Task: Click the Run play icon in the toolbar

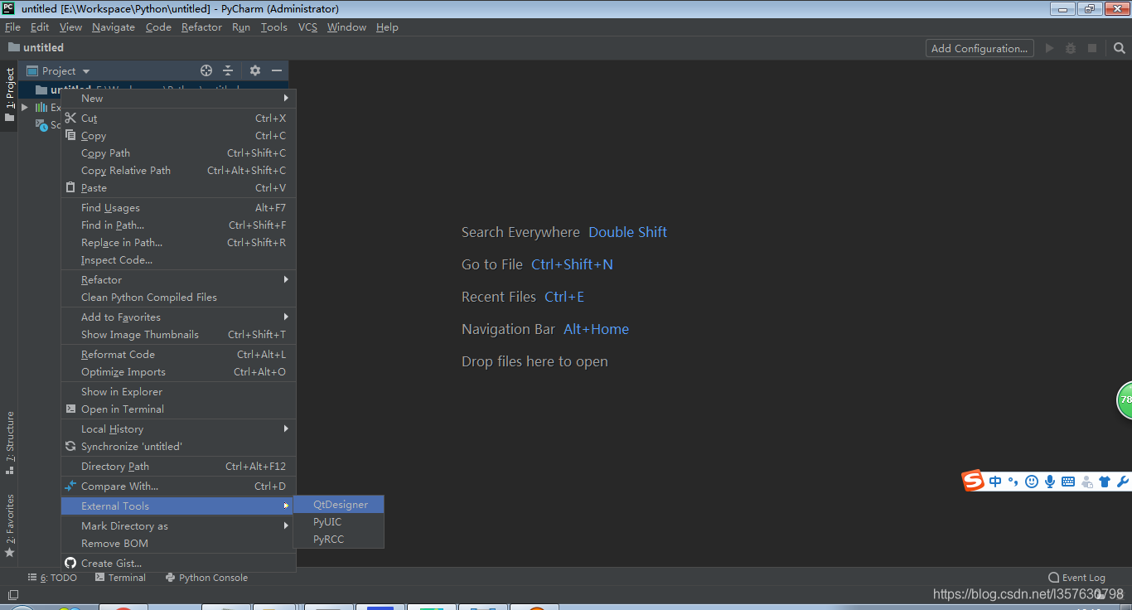Action: [x=1049, y=48]
